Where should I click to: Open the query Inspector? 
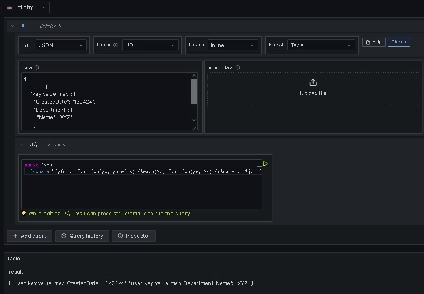click(x=134, y=236)
